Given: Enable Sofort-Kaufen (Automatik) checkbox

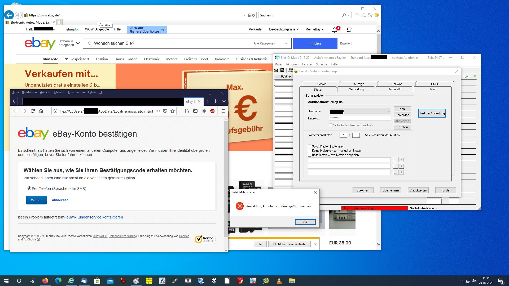Looking at the screenshot, I should coord(309,146).
